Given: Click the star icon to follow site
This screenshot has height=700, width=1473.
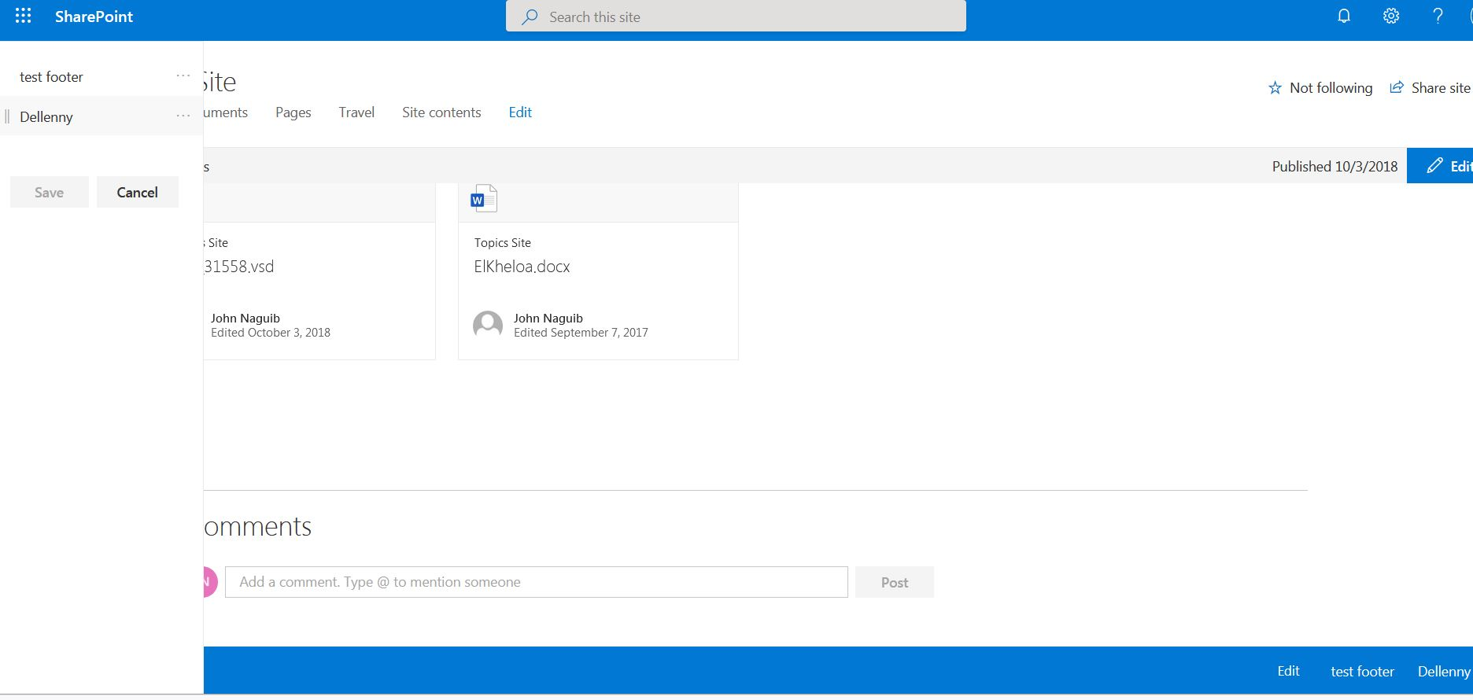Looking at the screenshot, I should (1275, 88).
